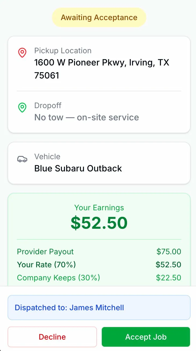Click the 'No tow — on-site service' text
This screenshot has height=351, width=196.
click(x=87, y=117)
